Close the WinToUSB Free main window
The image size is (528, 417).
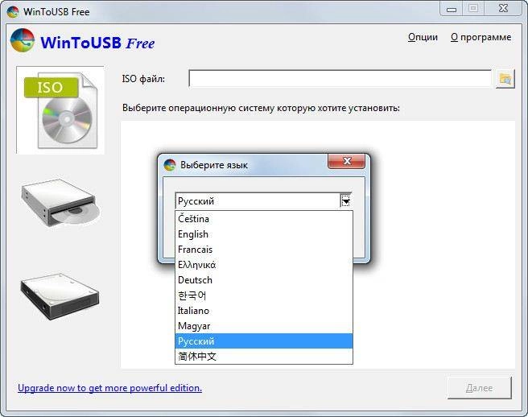503,9
